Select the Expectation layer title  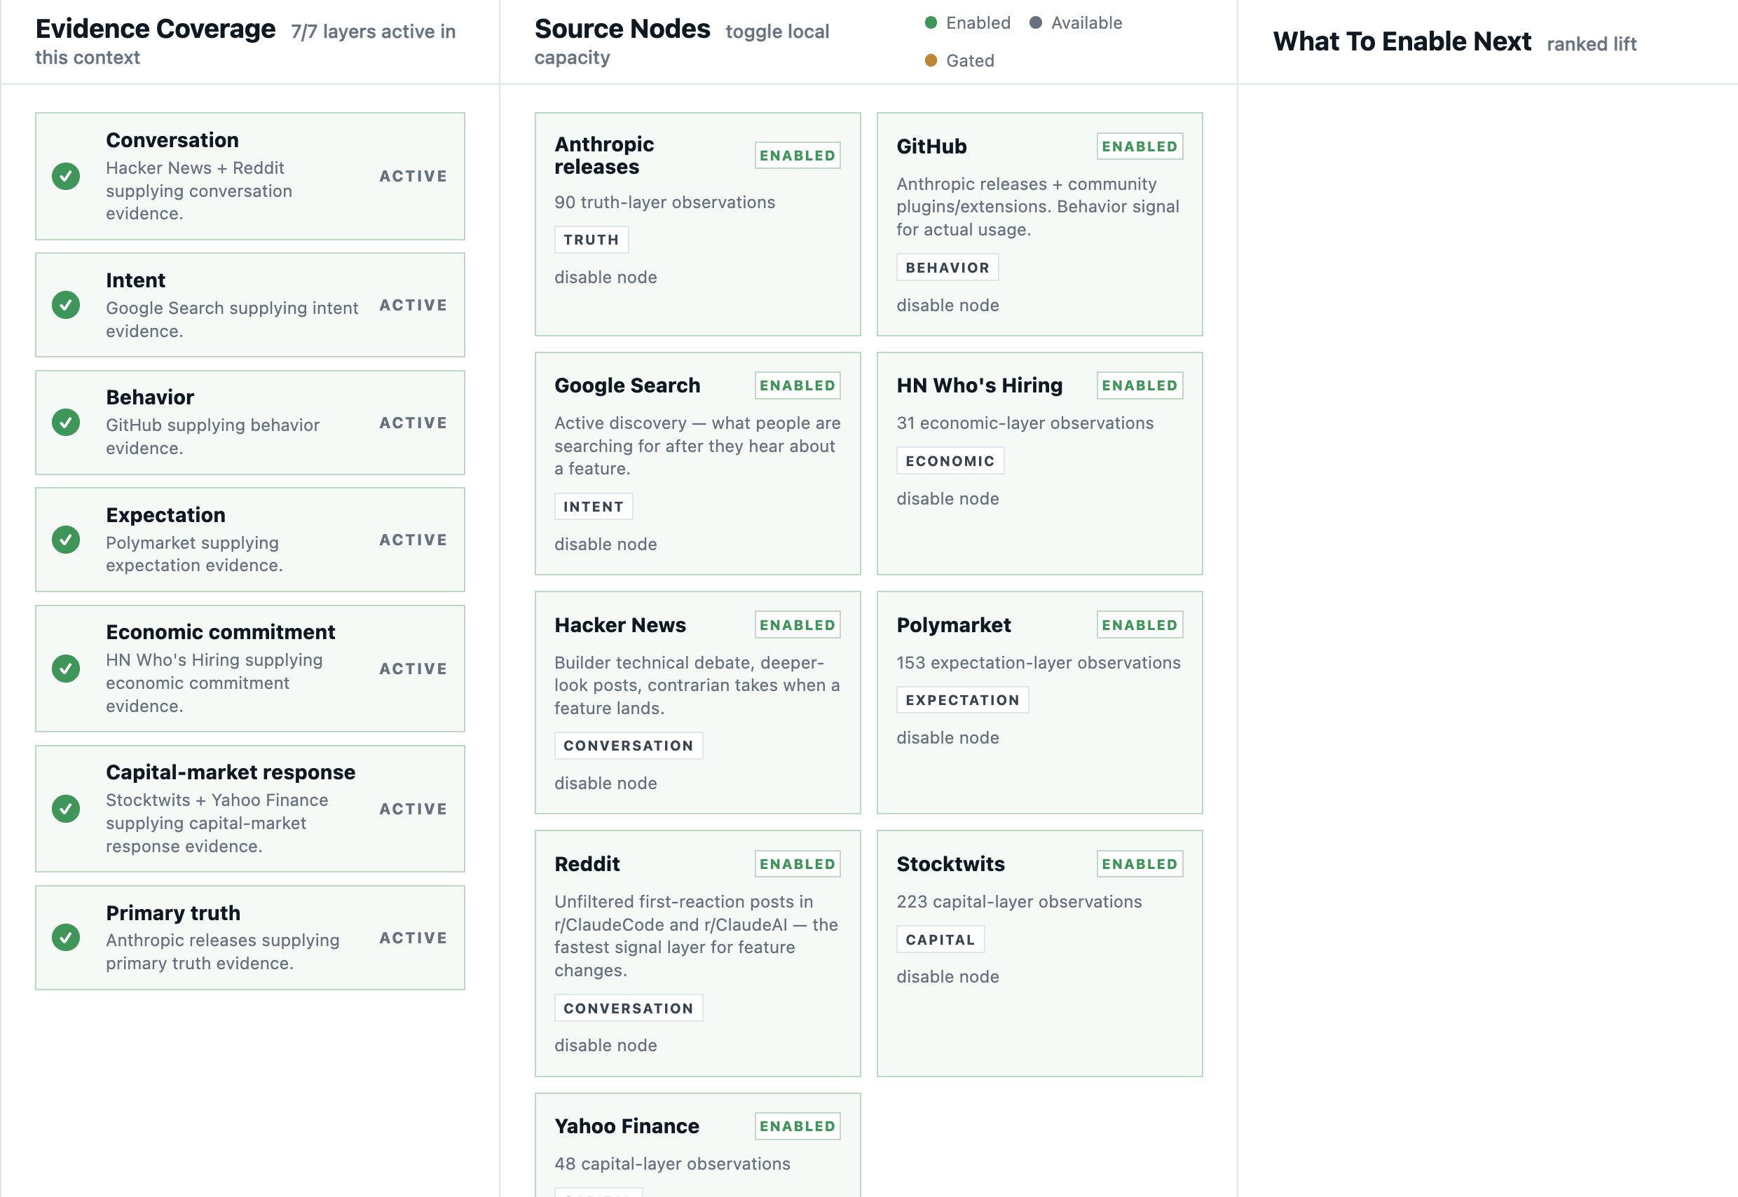[x=165, y=515]
